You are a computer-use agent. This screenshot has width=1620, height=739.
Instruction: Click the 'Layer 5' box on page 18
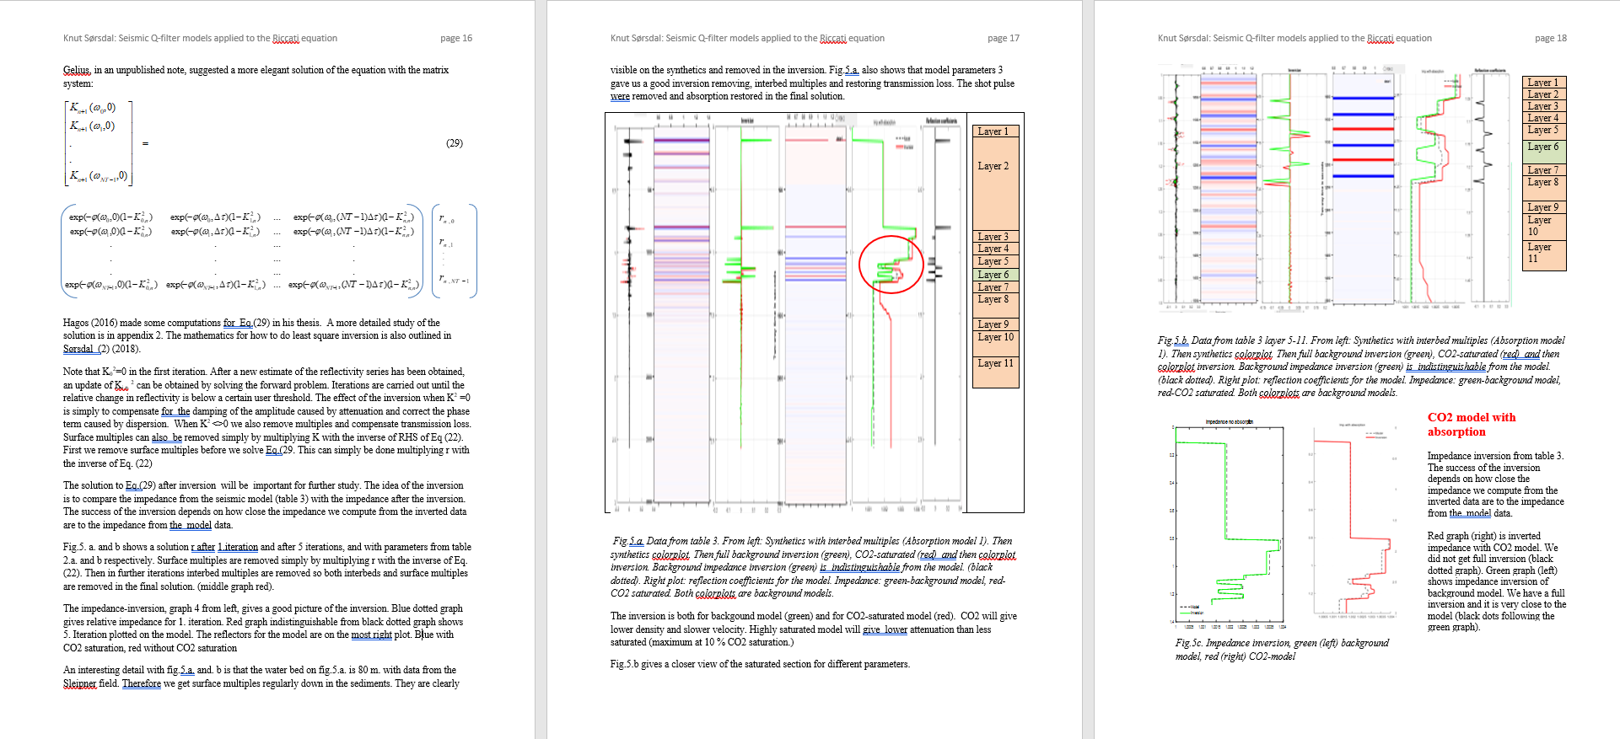click(x=1544, y=131)
